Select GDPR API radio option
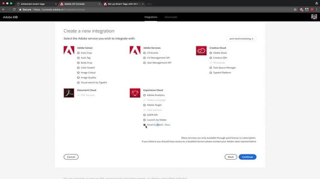 [x=145, y=115]
